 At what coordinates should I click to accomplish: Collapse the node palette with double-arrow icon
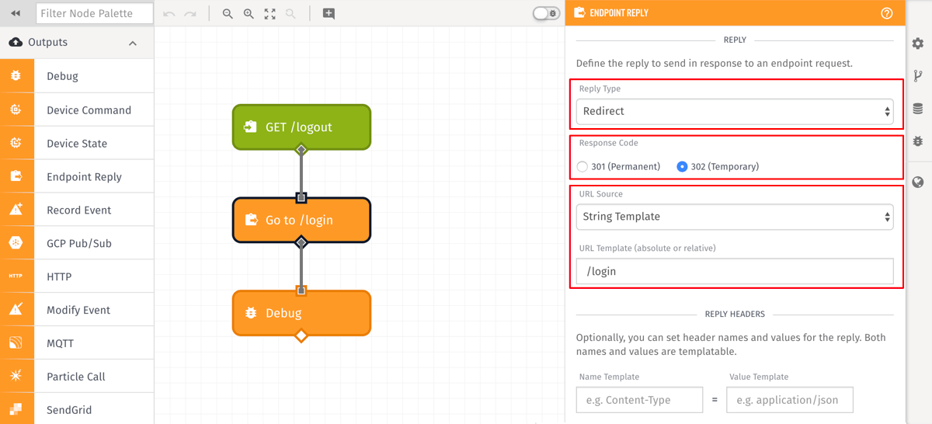tap(16, 13)
